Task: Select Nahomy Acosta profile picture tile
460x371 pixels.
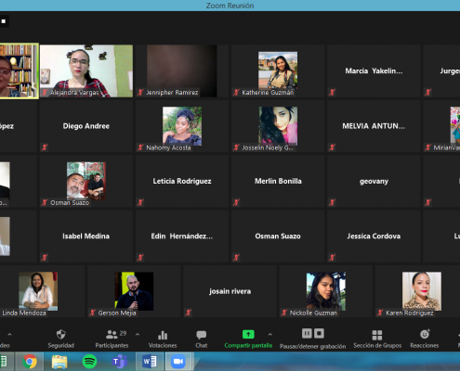Action: 182,126
